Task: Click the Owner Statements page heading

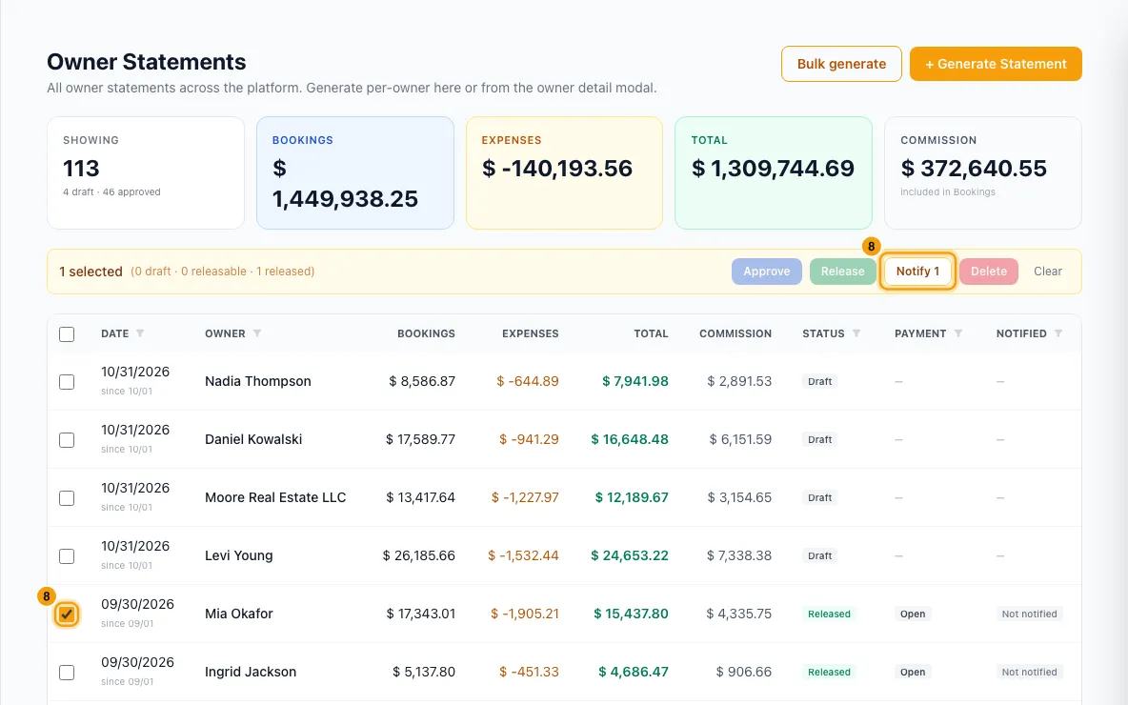Action: 147,62
